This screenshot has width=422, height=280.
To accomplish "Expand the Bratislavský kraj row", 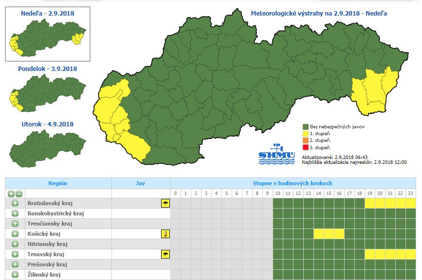I will (x=15, y=203).
